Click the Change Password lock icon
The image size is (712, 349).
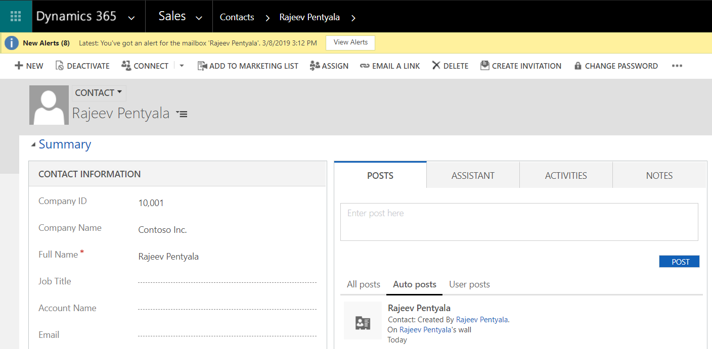pyautogui.click(x=577, y=66)
